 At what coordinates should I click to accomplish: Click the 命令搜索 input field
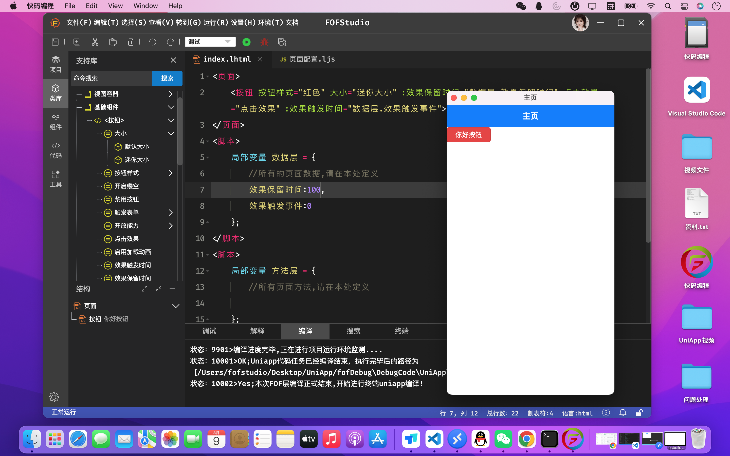click(112, 79)
